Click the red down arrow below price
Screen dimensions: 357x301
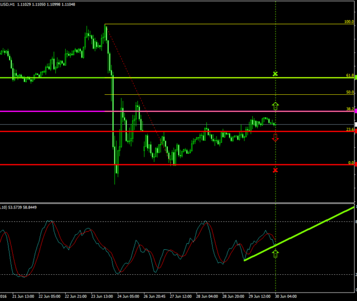coord(275,138)
